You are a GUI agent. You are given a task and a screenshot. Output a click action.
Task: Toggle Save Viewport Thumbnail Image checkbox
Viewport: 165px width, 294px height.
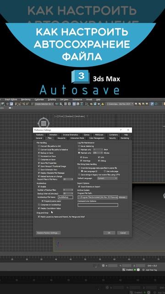click(x=39, y=166)
